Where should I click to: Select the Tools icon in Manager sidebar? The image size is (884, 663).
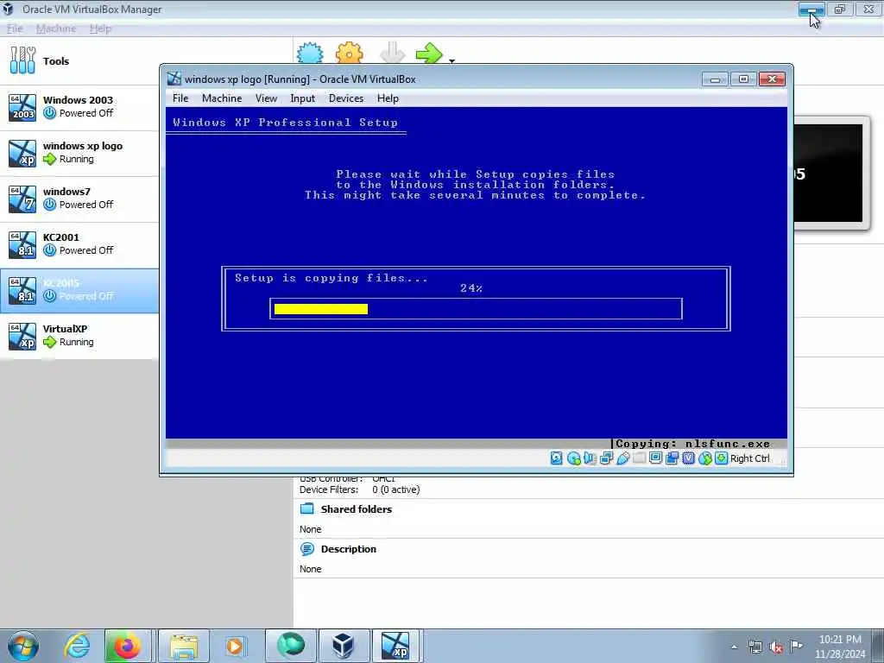(x=22, y=60)
